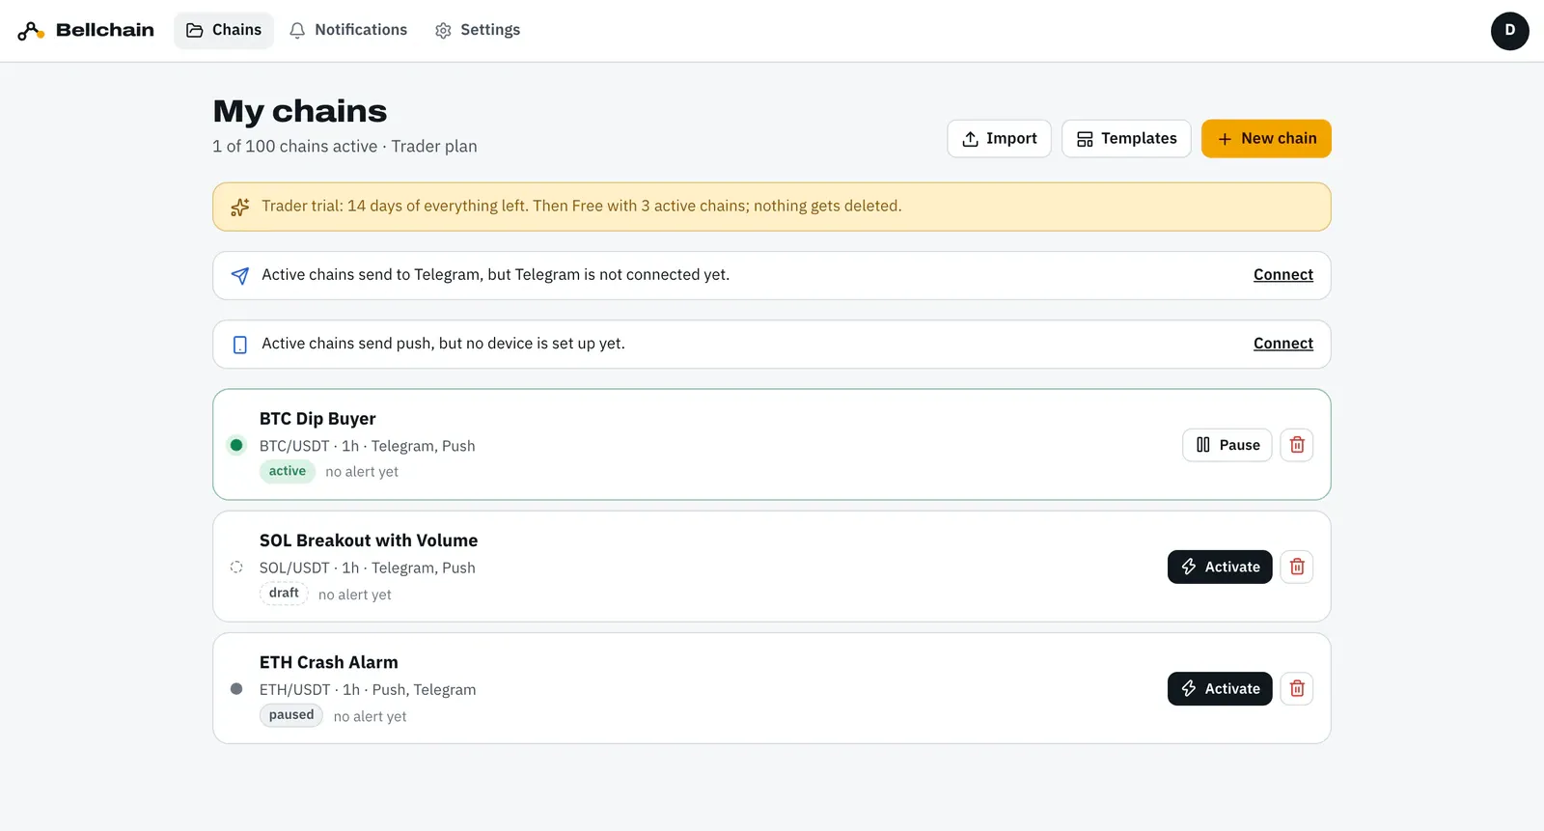Screen dimensions: 1544x831
Task: Click the 'paused' status badge
Action: point(291,715)
